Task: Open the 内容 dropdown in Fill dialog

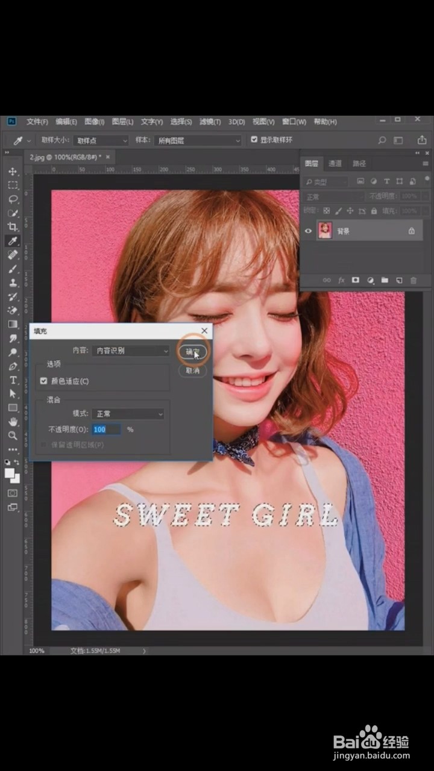Action: click(x=131, y=351)
